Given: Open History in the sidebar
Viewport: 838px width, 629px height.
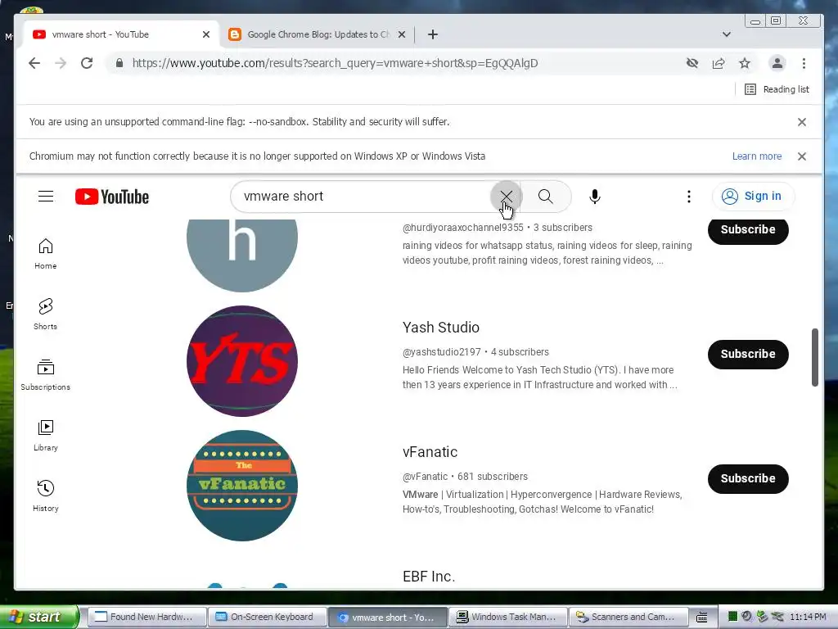Looking at the screenshot, I should 46,496.
